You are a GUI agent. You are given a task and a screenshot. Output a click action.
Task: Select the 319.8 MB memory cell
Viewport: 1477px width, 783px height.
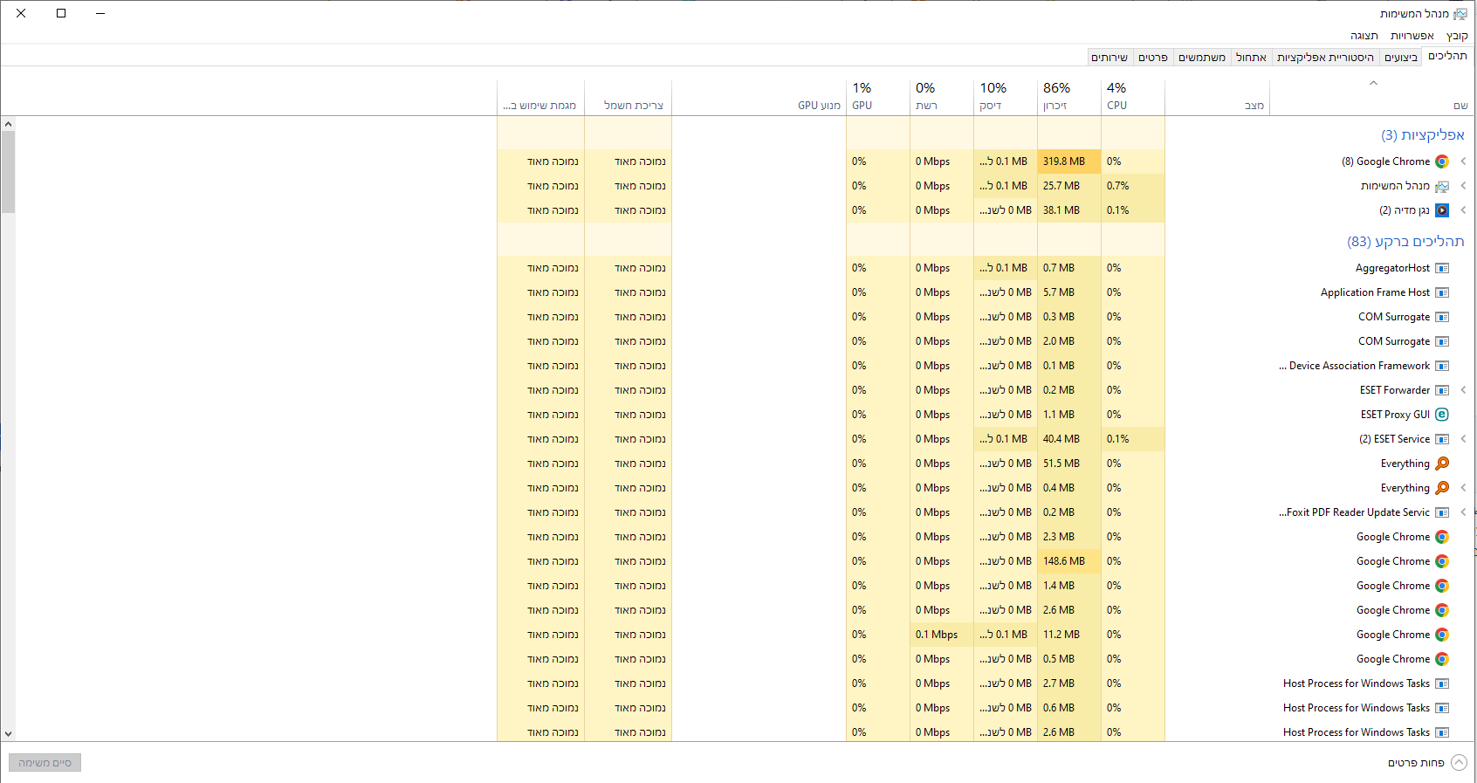(1069, 161)
